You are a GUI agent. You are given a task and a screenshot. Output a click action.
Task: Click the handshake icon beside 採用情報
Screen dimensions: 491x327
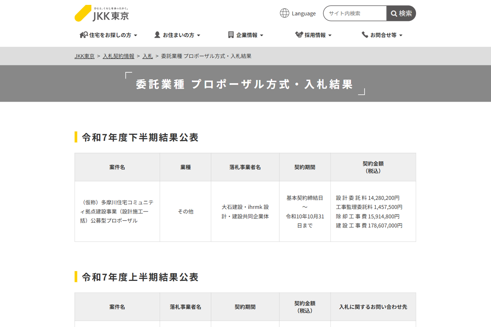(x=299, y=35)
